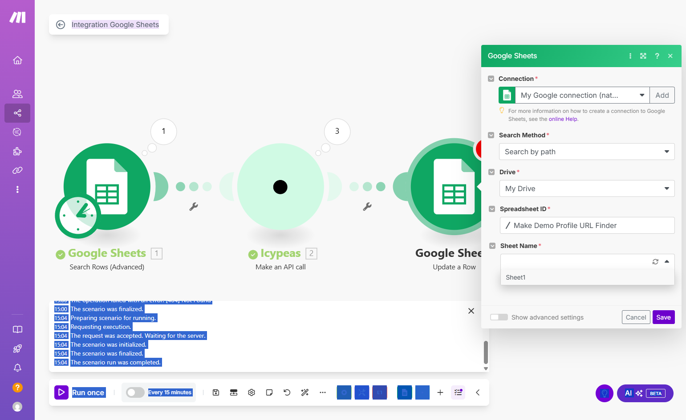Open the purple lightbulb assistant button
Screen dimensions: 686x420
click(x=605, y=393)
